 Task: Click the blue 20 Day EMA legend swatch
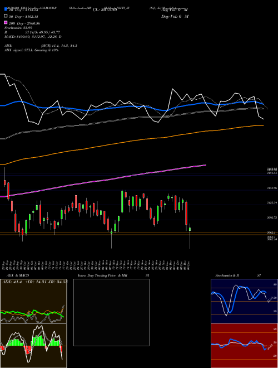(x=6, y=9)
